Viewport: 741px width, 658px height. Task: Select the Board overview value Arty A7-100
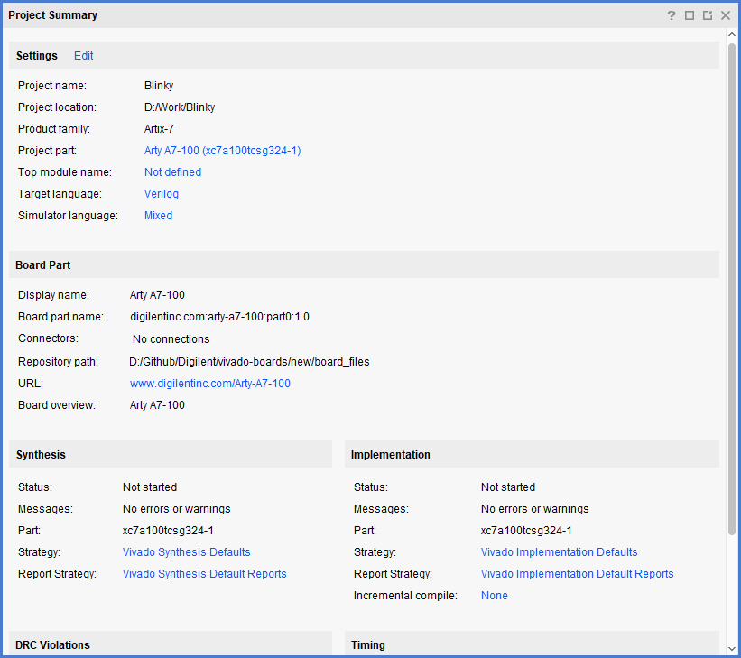coord(157,405)
